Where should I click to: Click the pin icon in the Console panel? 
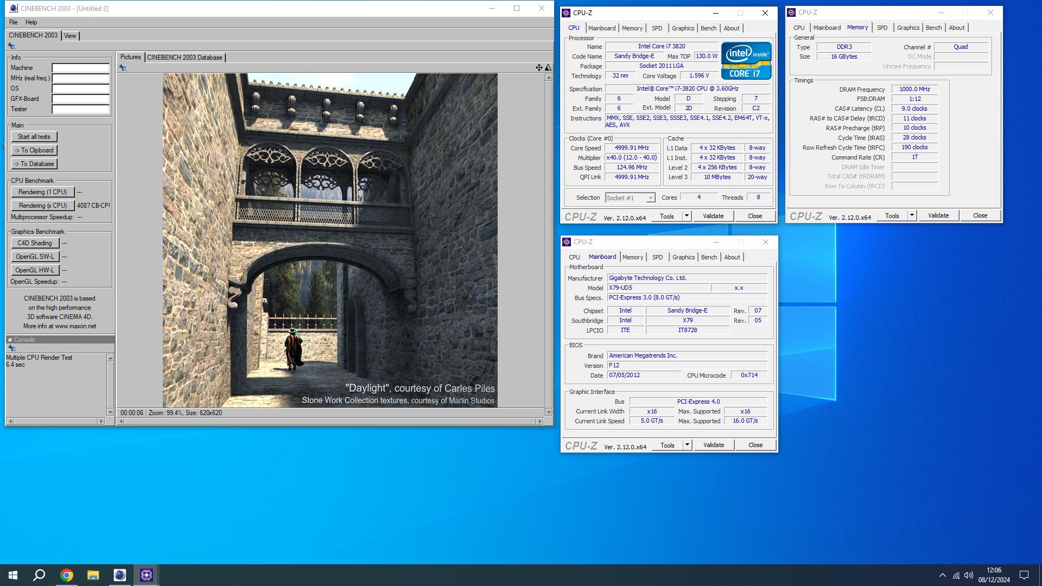pyautogui.click(x=11, y=348)
